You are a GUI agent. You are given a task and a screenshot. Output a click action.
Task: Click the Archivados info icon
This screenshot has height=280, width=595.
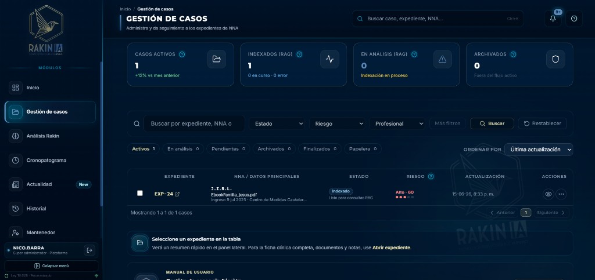pyautogui.click(x=514, y=54)
